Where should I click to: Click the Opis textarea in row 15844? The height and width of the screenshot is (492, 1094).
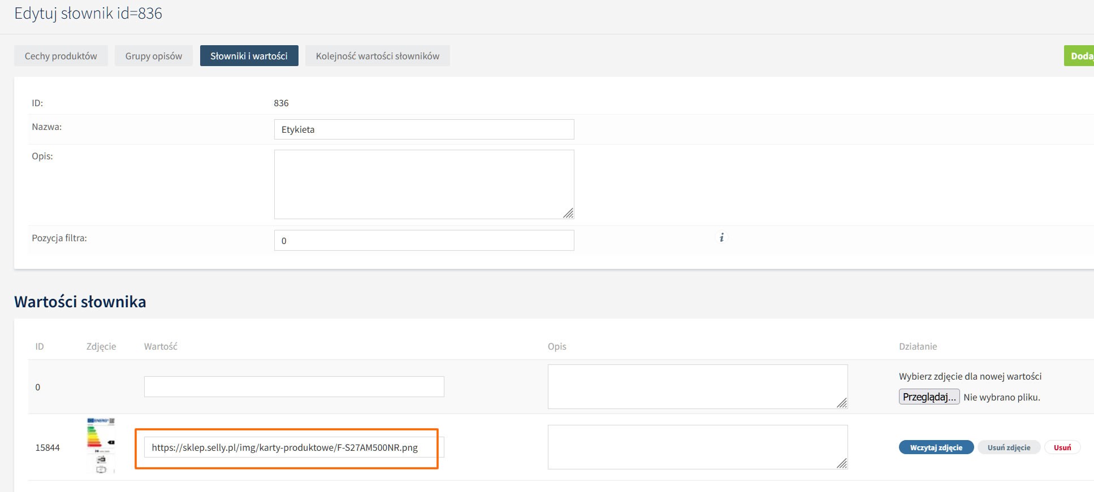(697, 447)
